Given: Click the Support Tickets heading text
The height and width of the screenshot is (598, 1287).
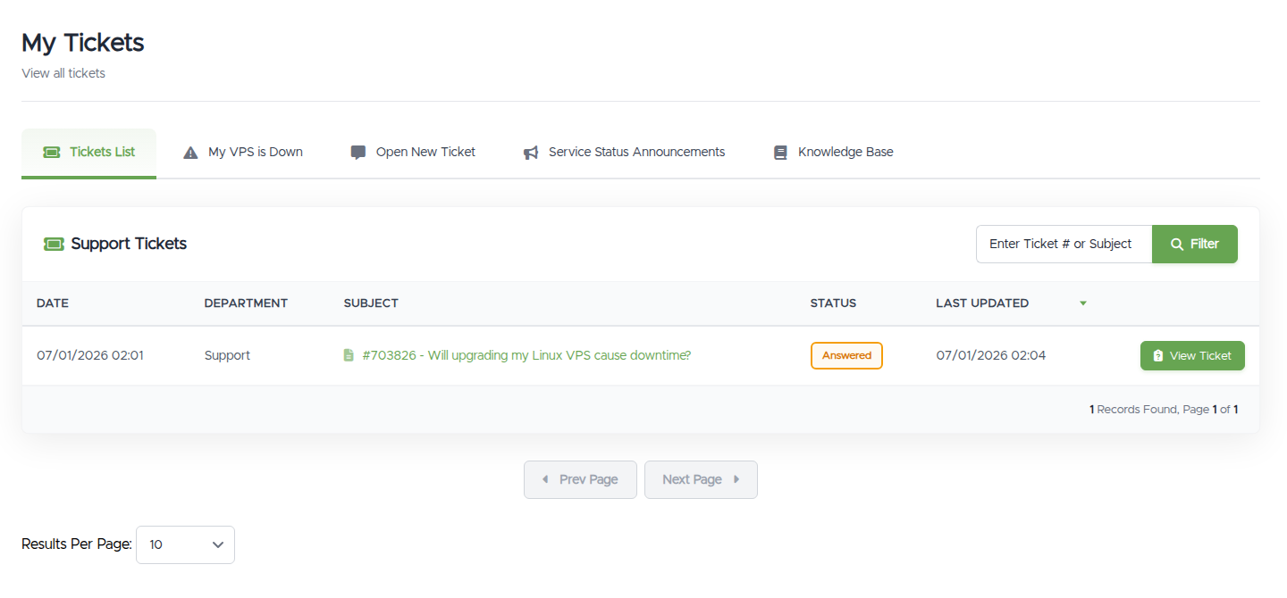Looking at the screenshot, I should [129, 244].
